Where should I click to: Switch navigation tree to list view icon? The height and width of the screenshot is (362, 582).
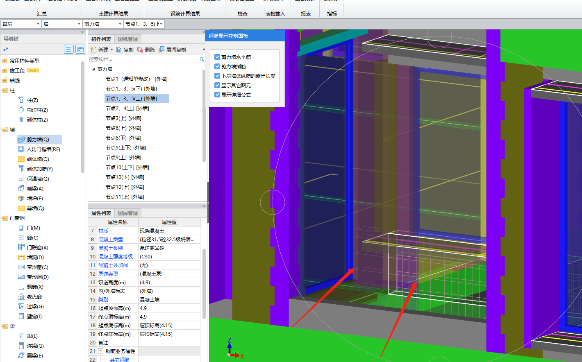pyautogui.click(x=69, y=50)
